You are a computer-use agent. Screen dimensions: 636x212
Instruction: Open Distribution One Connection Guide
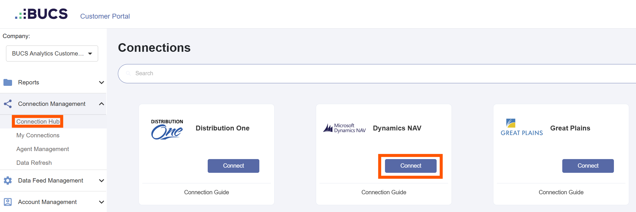coord(207,192)
